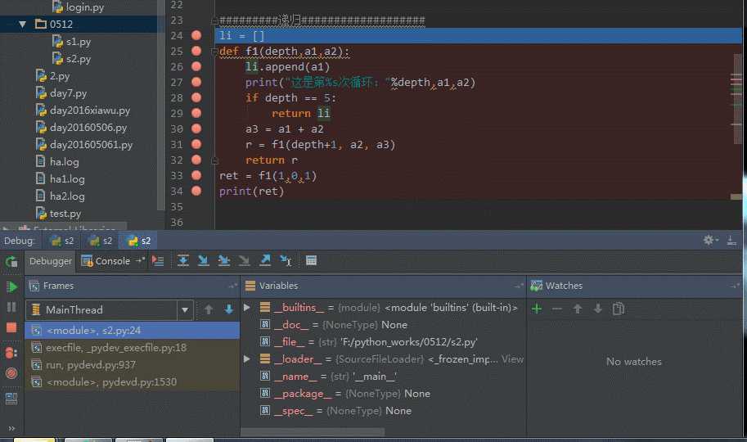Fold the f1 function definition
This screenshot has width=747, height=442.
(x=214, y=51)
